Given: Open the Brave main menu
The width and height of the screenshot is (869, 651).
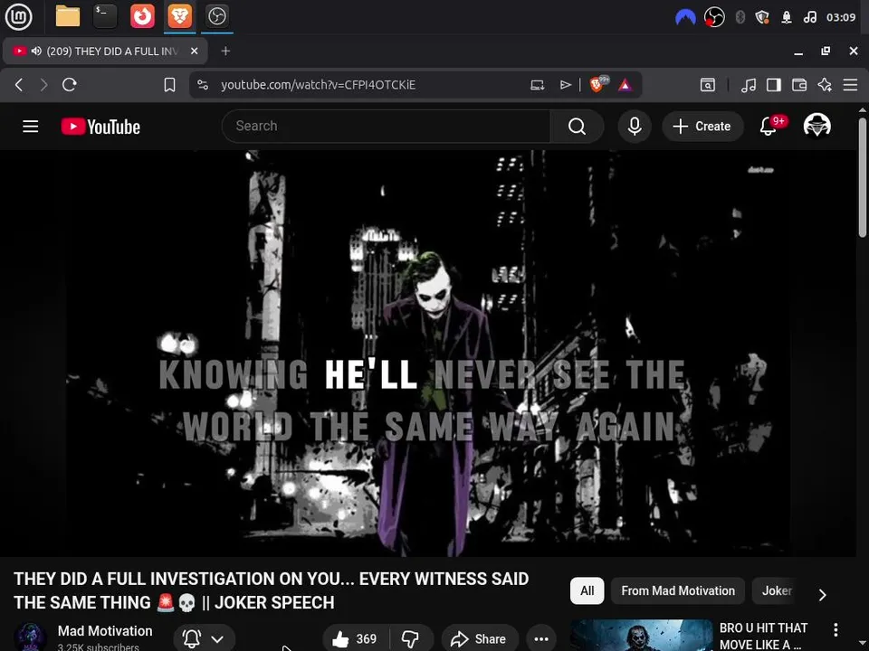Looking at the screenshot, I should pos(850,85).
